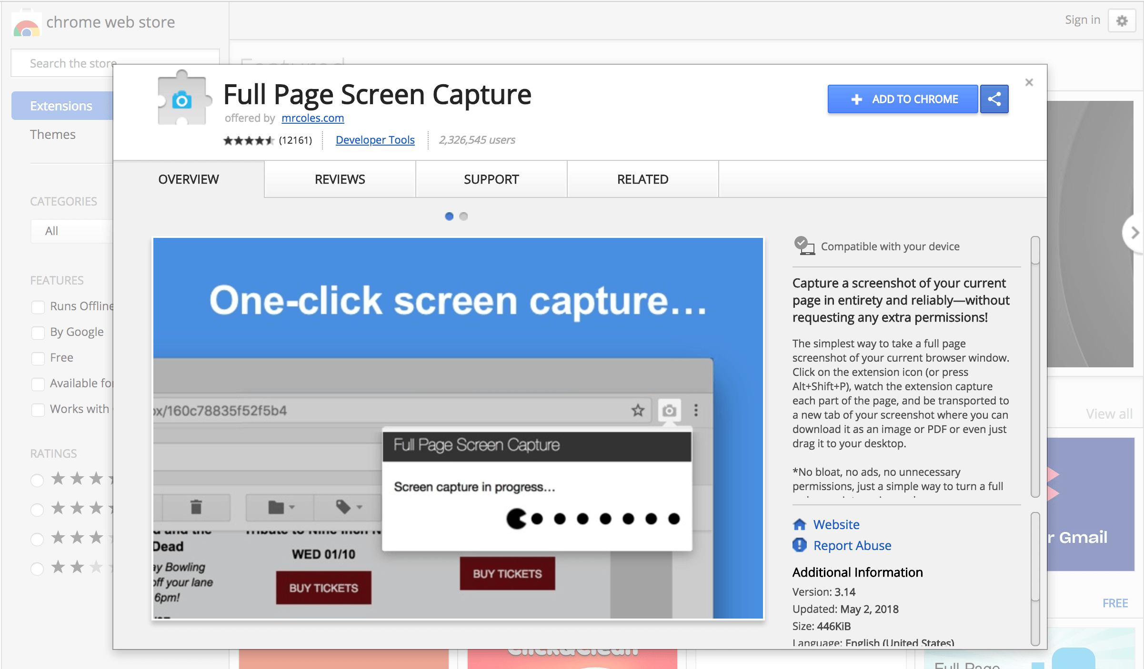Open the All categories dropdown

(72, 231)
